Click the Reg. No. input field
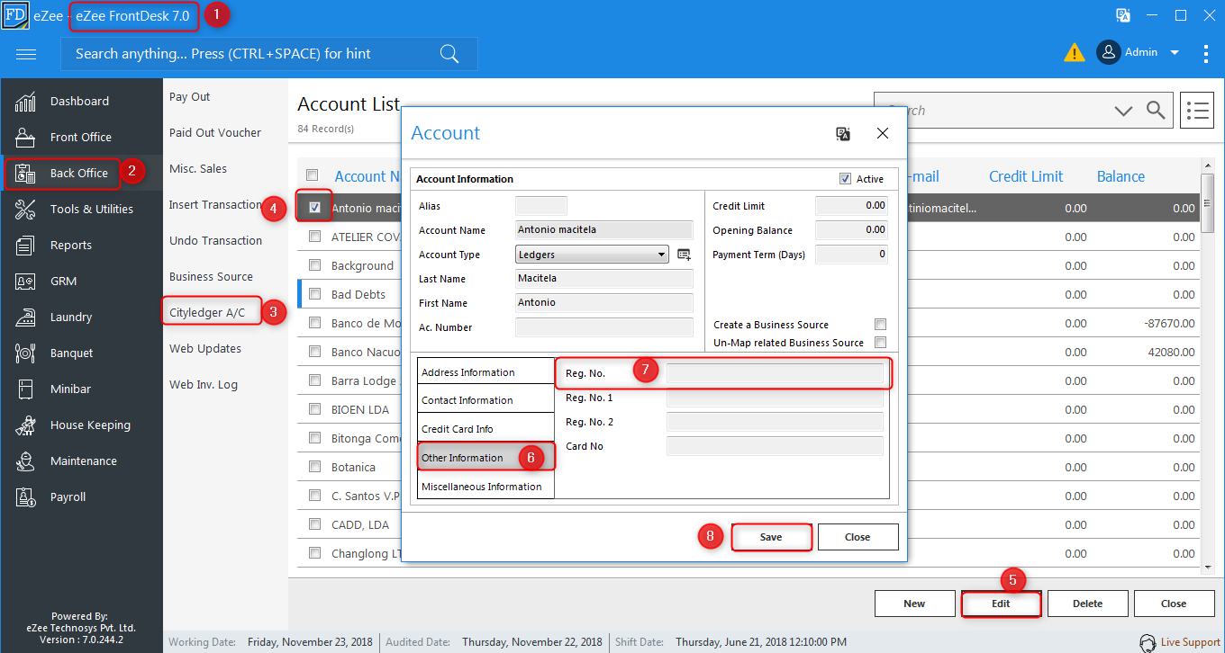Screen dimensions: 1225x653 pyautogui.click(x=775, y=373)
